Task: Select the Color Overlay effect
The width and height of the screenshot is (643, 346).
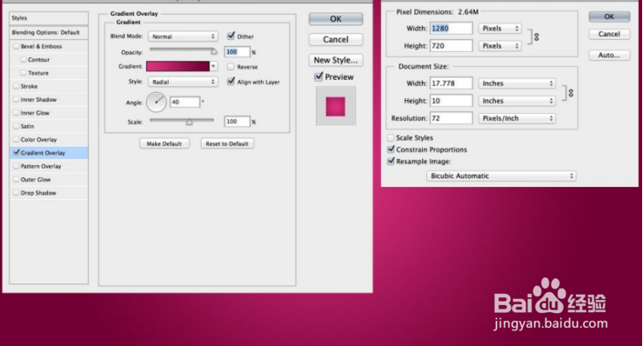Action: click(x=38, y=139)
